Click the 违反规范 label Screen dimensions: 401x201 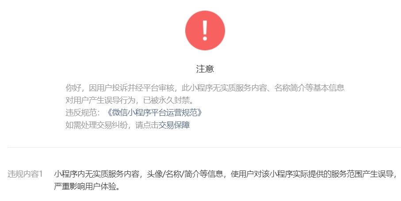point(81,113)
